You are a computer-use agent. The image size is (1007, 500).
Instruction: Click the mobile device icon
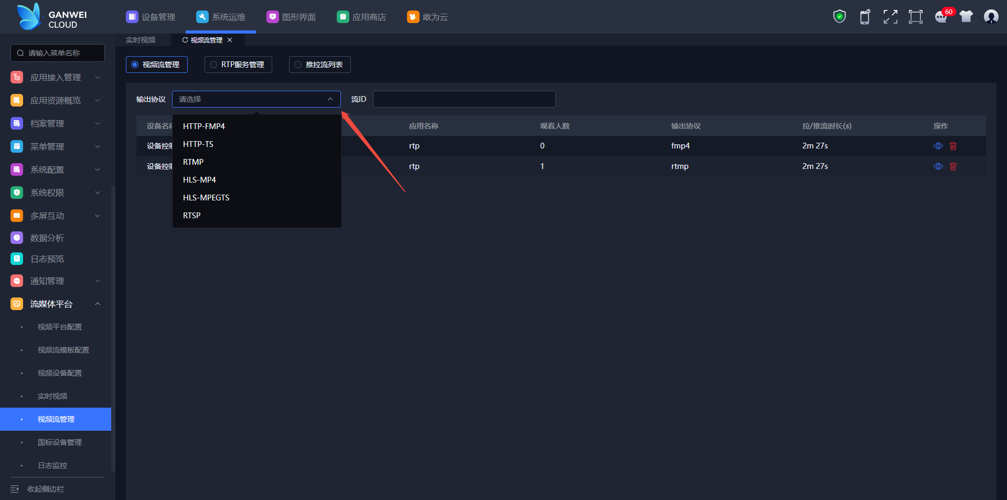[865, 17]
